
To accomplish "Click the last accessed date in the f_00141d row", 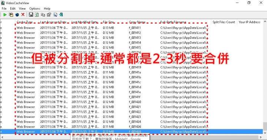I will [54, 87].
